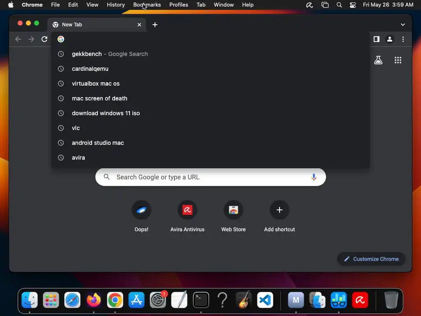Reload the page with refresh icon

pos(44,39)
